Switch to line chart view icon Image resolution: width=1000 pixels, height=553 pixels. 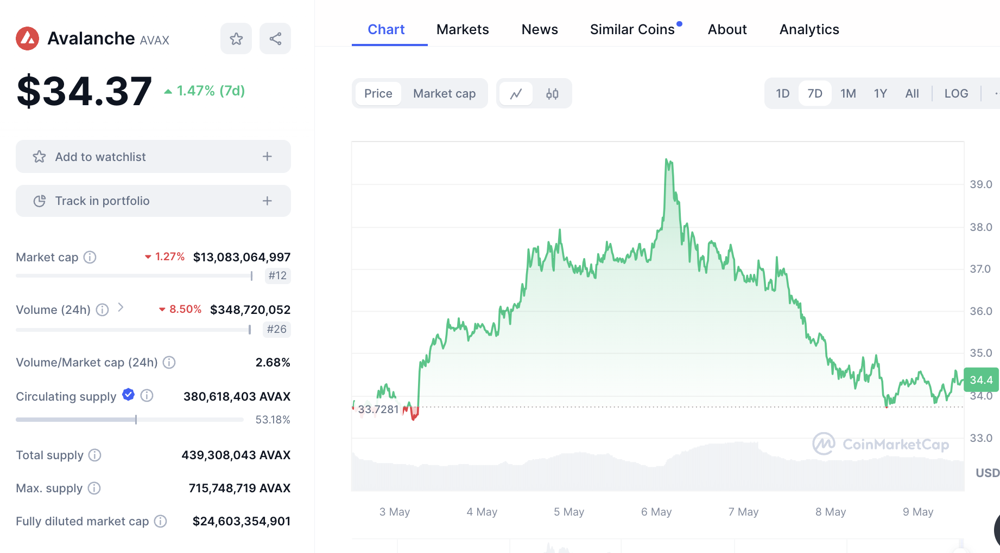(516, 94)
